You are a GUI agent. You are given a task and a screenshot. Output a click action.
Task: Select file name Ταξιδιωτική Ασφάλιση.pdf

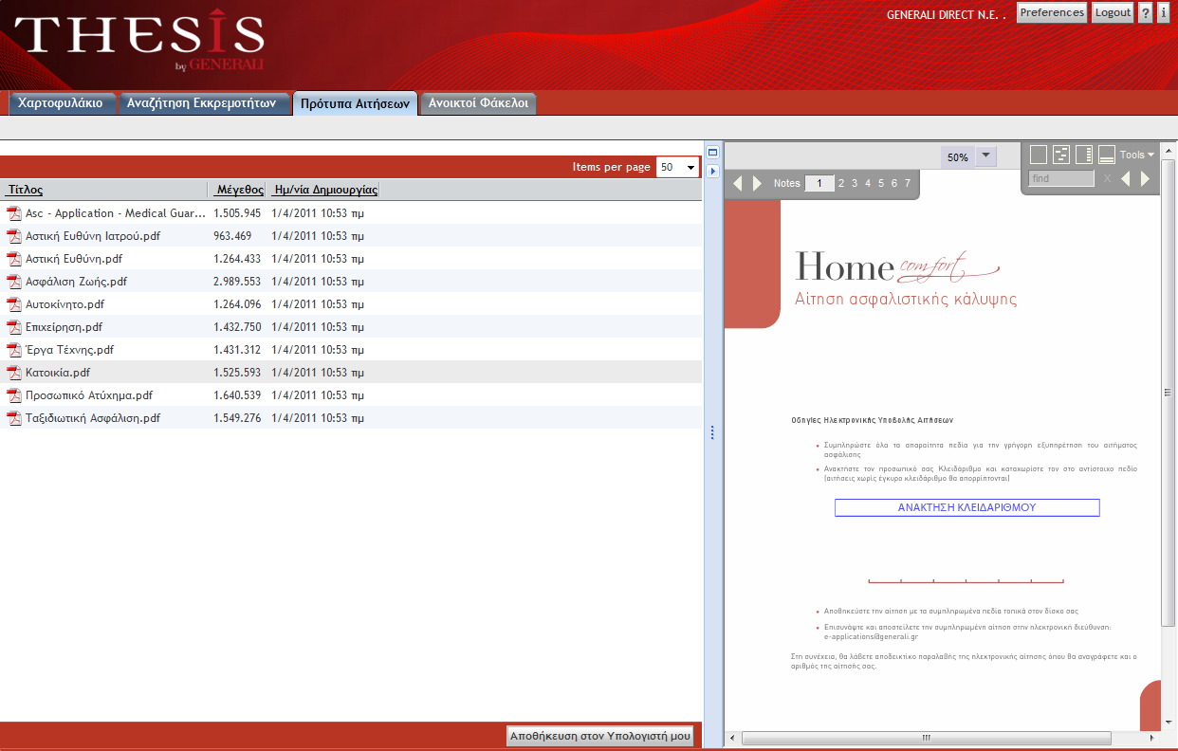(x=93, y=418)
